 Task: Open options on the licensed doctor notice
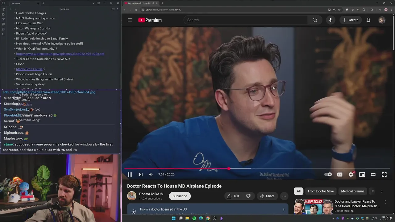[284, 210]
